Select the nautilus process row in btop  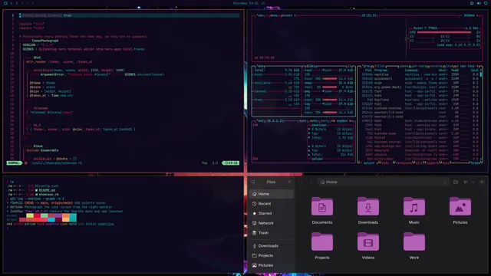[420, 74]
